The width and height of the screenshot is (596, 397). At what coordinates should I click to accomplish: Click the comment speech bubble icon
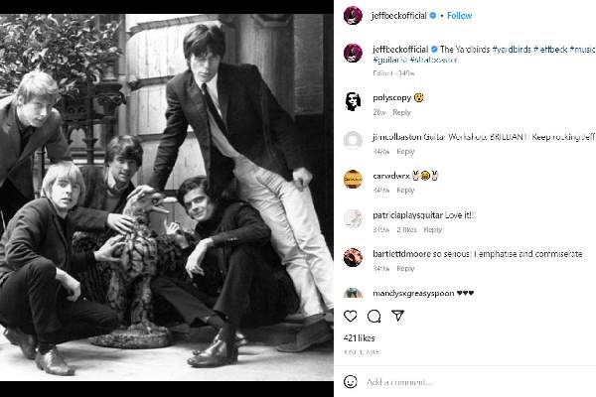click(374, 316)
